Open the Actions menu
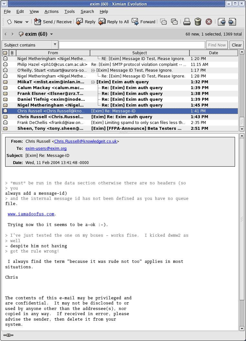Image resolution: width=246 pixels, height=341 pixels. tap(51, 11)
